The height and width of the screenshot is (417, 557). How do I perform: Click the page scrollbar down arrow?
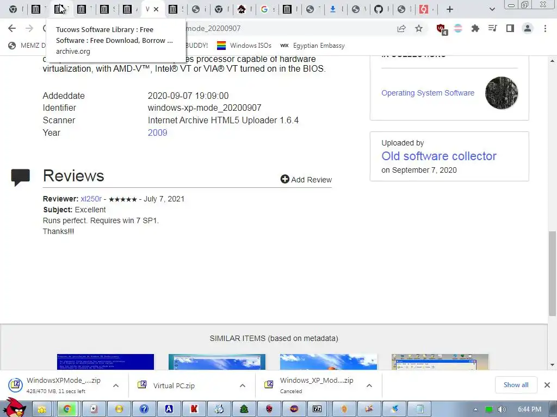tap(553, 365)
